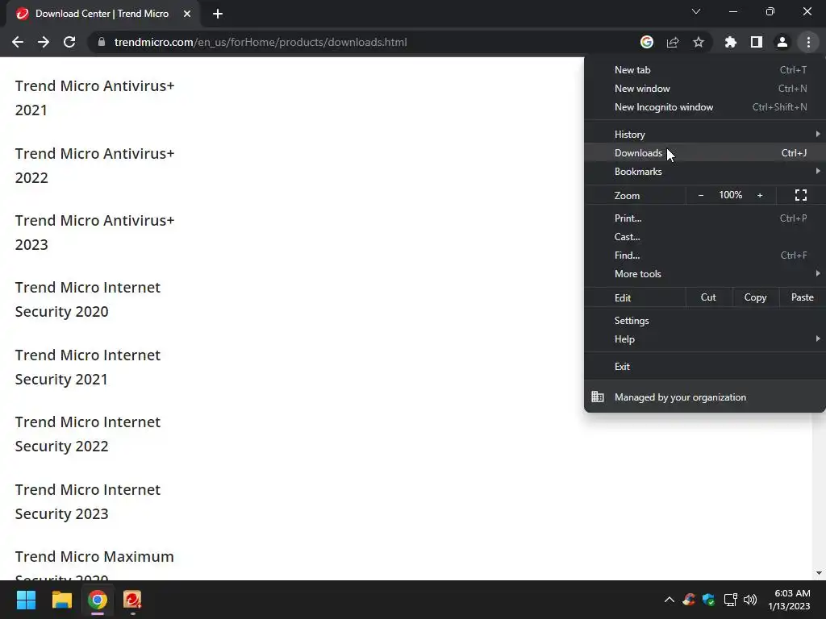Open a New Incognito window
The width and height of the screenshot is (826, 619).
(x=705, y=107)
